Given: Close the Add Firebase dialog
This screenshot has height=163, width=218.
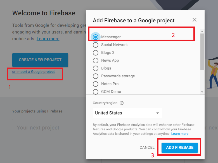Looking at the screenshot, I should [195, 20].
